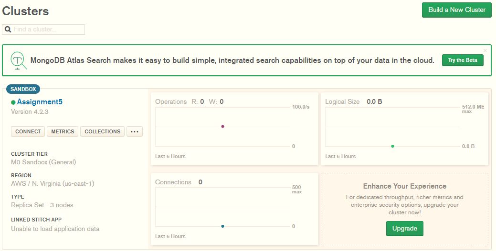Click the Enhance Your Experience heading

tap(405, 186)
